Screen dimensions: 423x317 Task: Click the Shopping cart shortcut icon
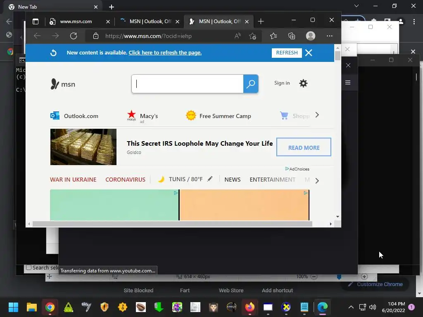coord(284,116)
